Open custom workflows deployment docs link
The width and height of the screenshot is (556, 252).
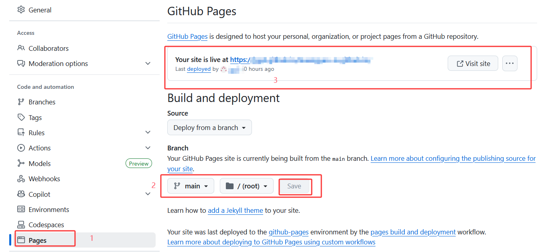[271, 242]
